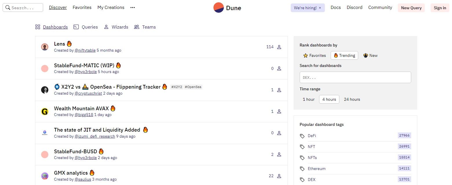Switch to the Dashboards tab
The height and width of the screenshot is (185, 452).
[x=55, y=27]
